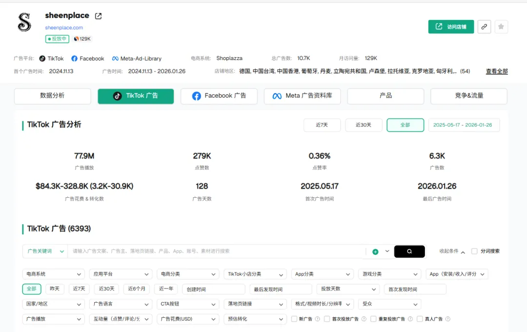The height and width of the screenshot is (332, 527).
Task: Switch to the Facebook 广告 tab
Action: tap(219, 96)
